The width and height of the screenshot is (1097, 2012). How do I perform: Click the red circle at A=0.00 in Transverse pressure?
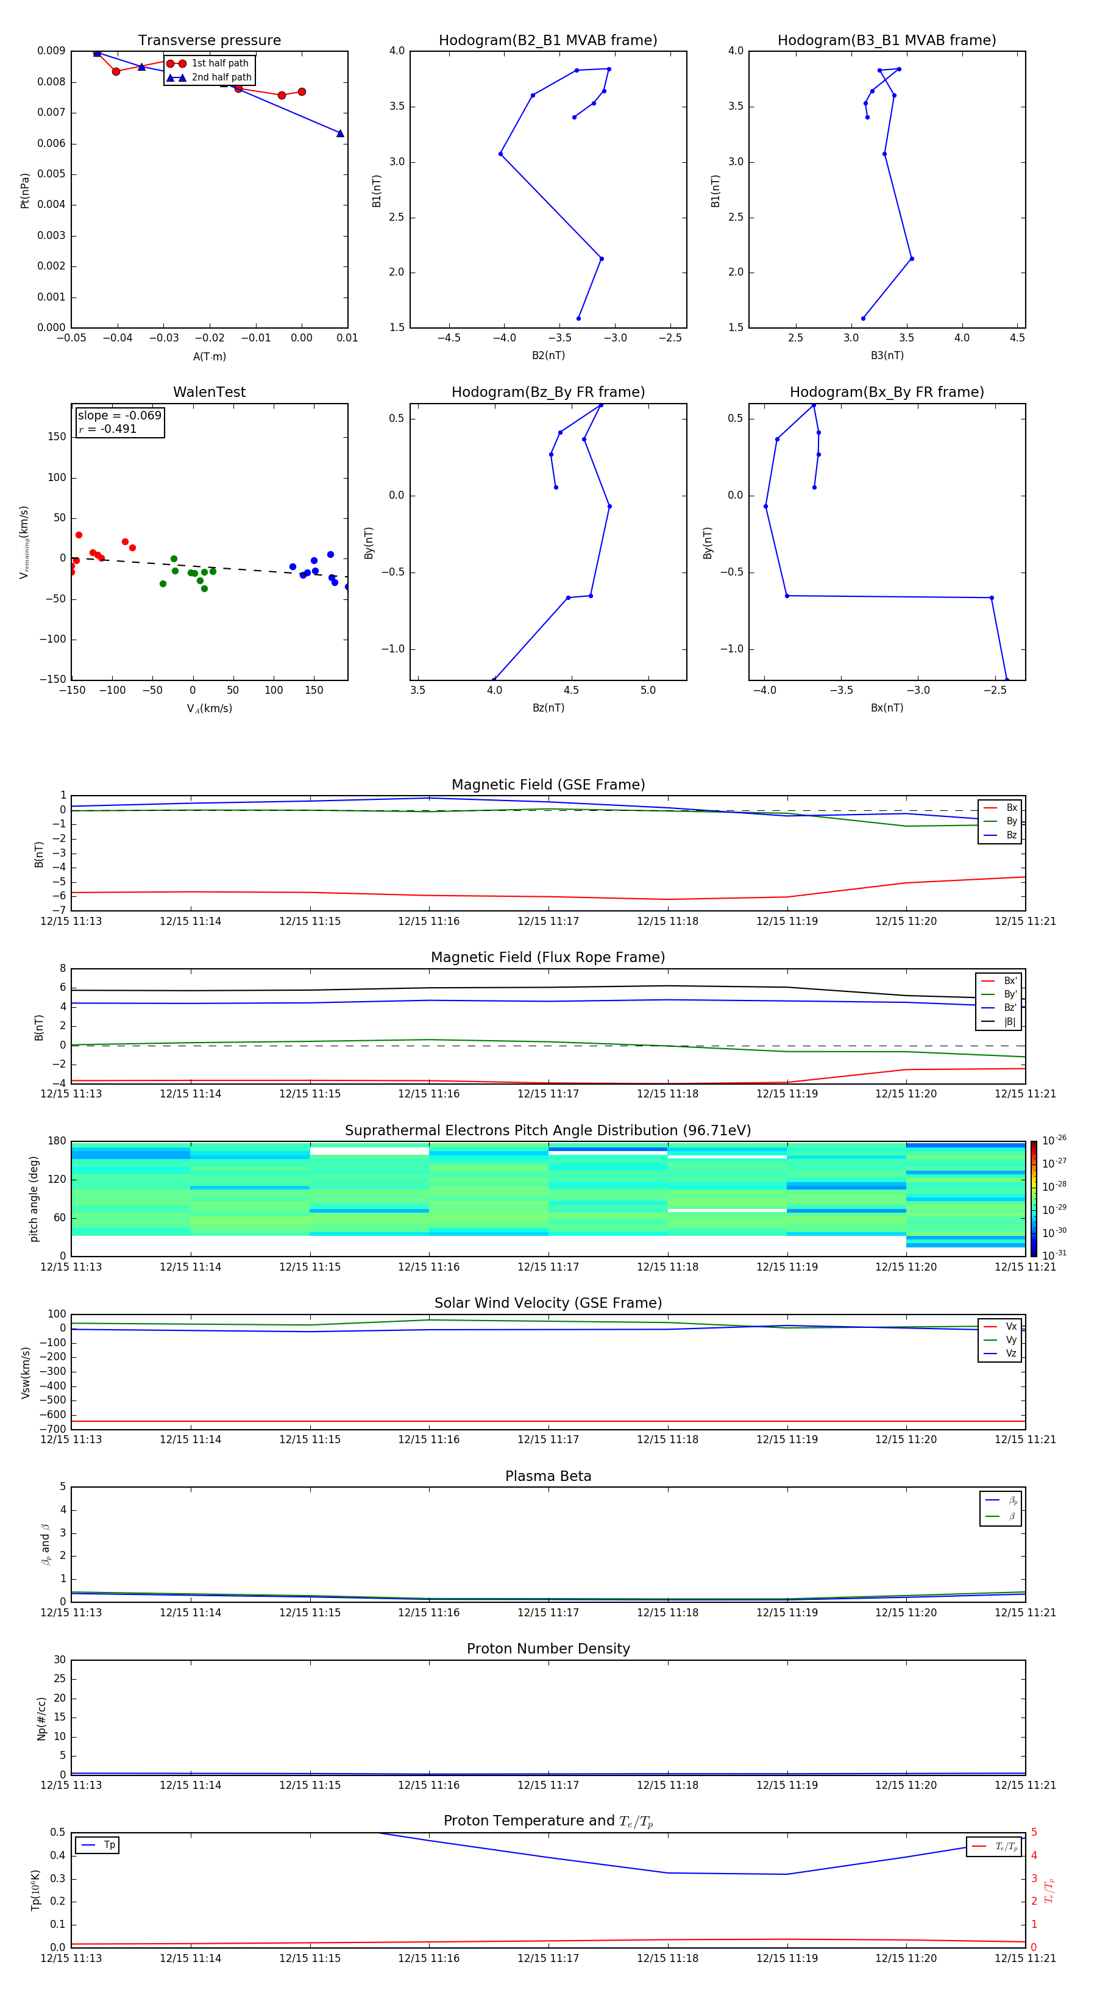(302, 91)
